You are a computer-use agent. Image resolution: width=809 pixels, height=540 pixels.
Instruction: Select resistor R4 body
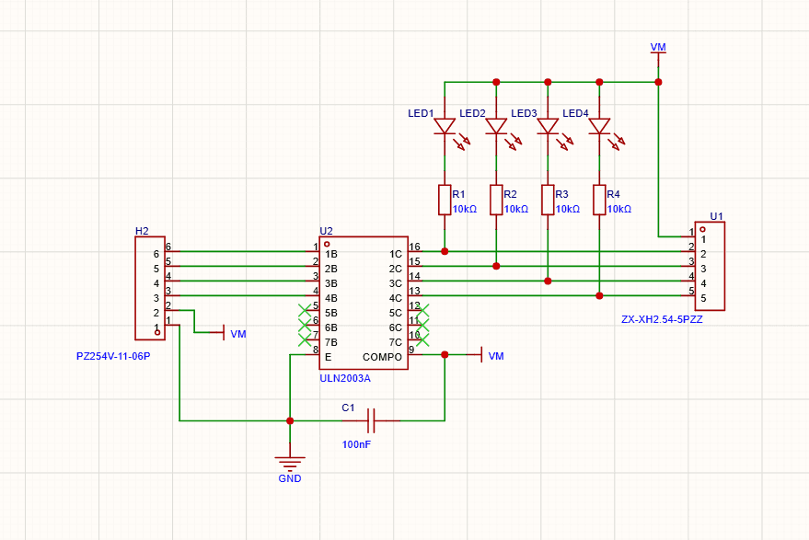coord(599,200)
